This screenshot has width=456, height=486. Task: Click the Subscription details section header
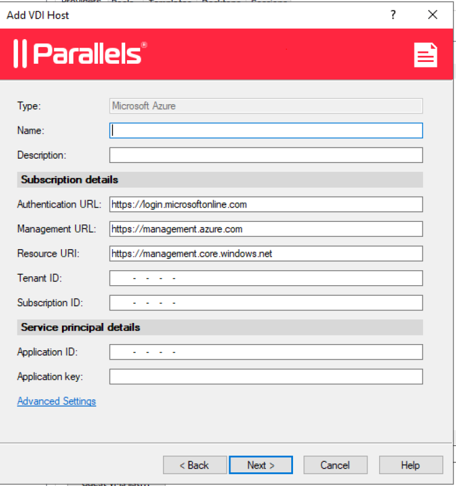click(x=220, y=180)
